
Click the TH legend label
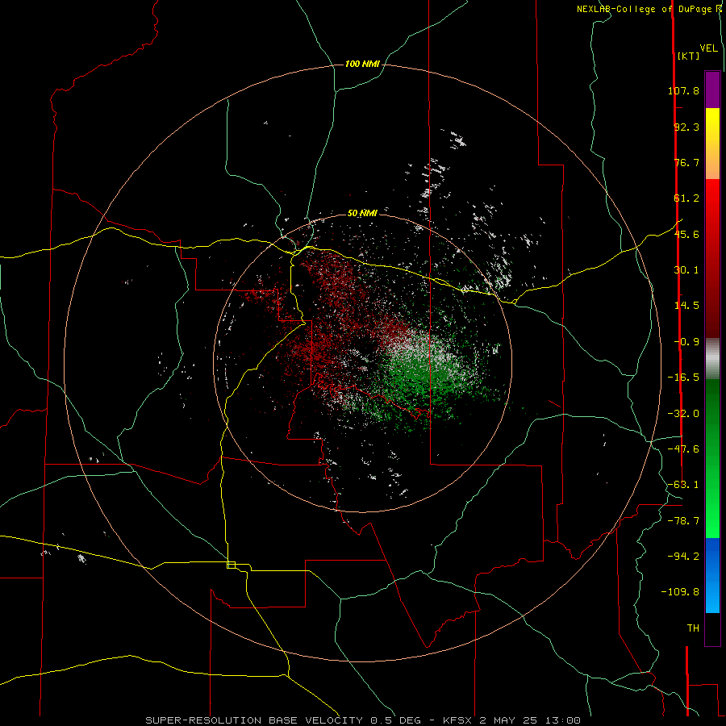point(693,628)
